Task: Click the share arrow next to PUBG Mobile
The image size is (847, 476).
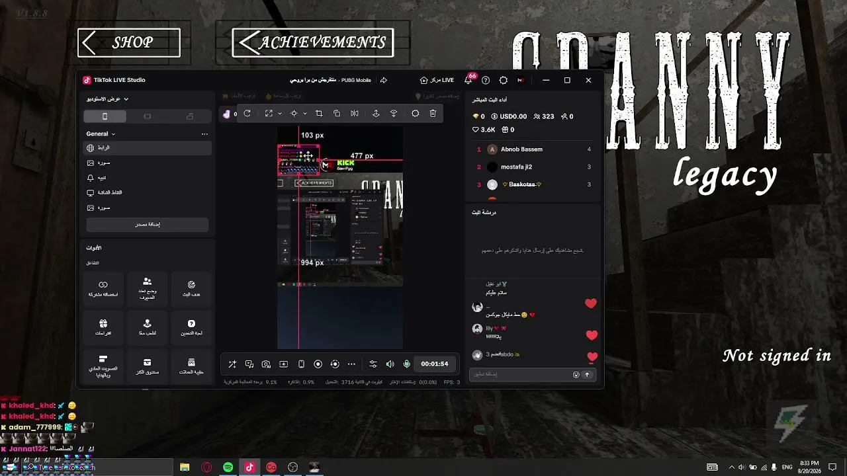Action: tap(383, 80)
